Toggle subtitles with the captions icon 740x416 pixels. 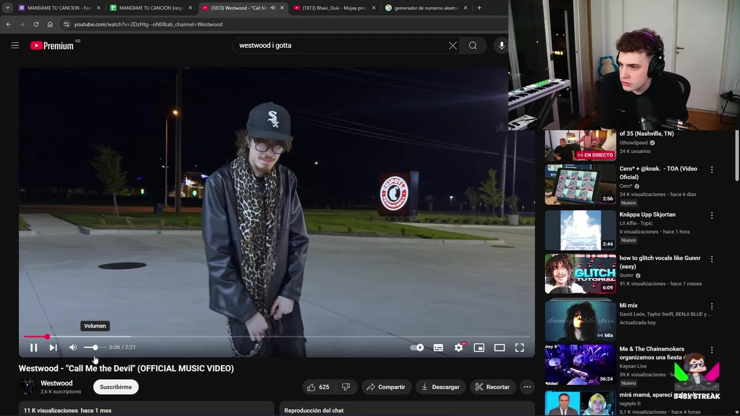pos(438,347)
